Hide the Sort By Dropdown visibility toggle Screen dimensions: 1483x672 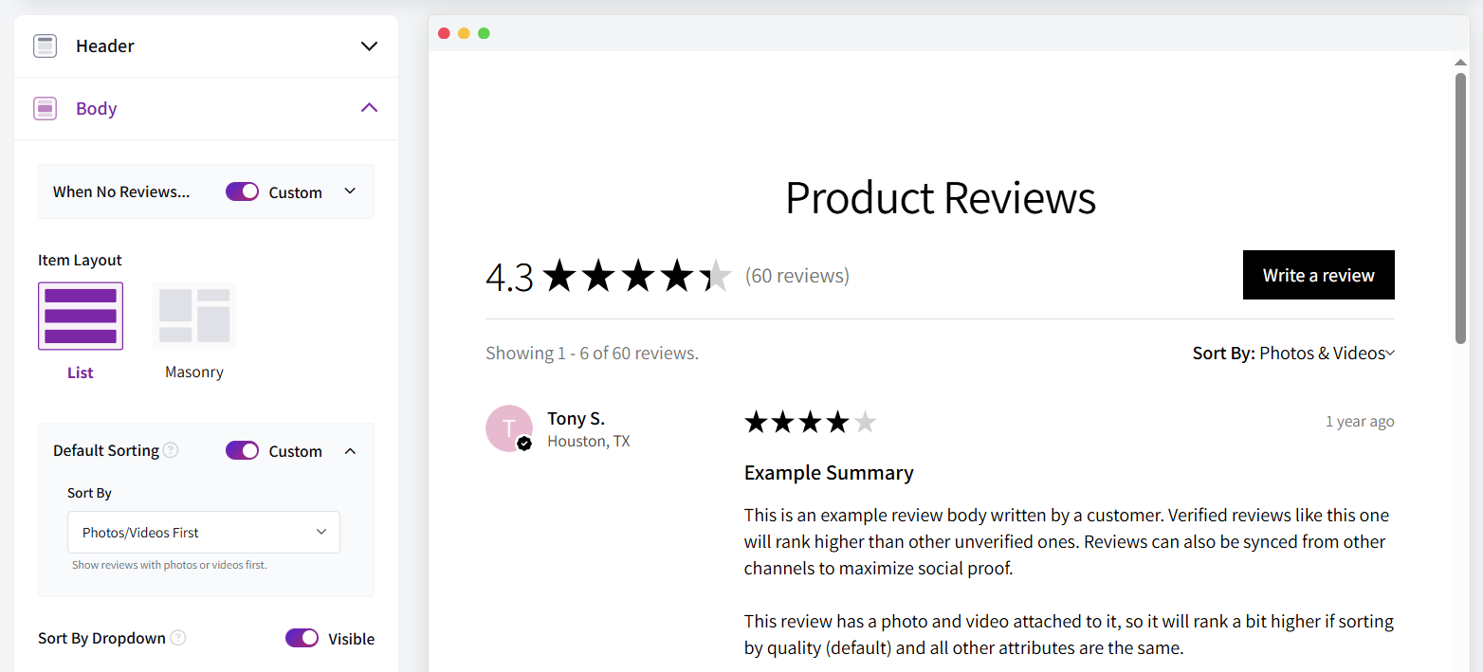(x=302, y=638)
